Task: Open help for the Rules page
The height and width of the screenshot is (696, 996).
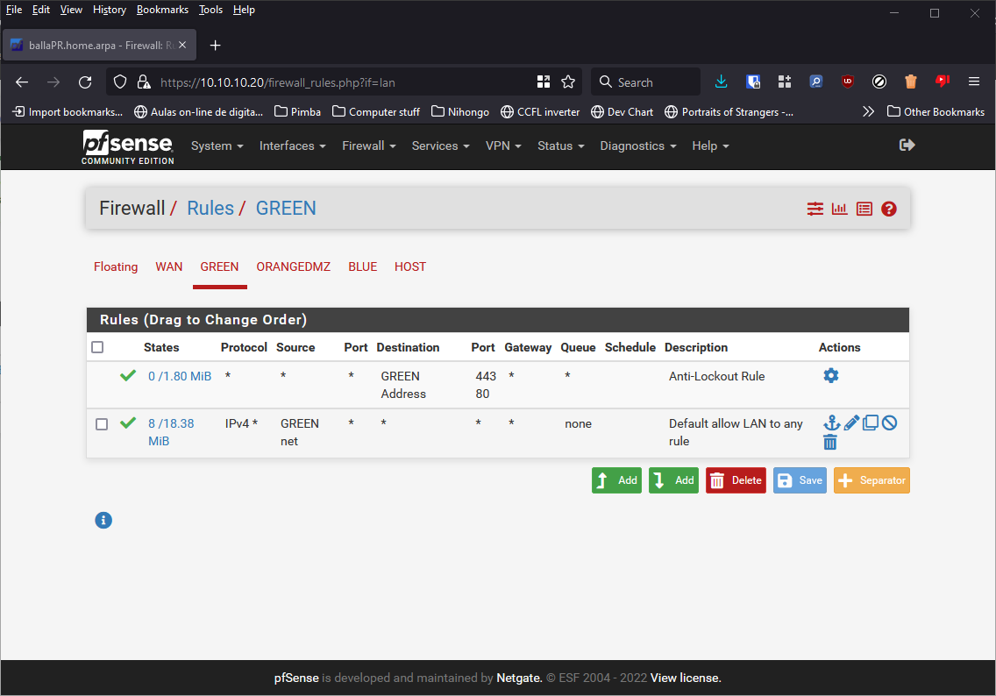Action: [888, 209]
